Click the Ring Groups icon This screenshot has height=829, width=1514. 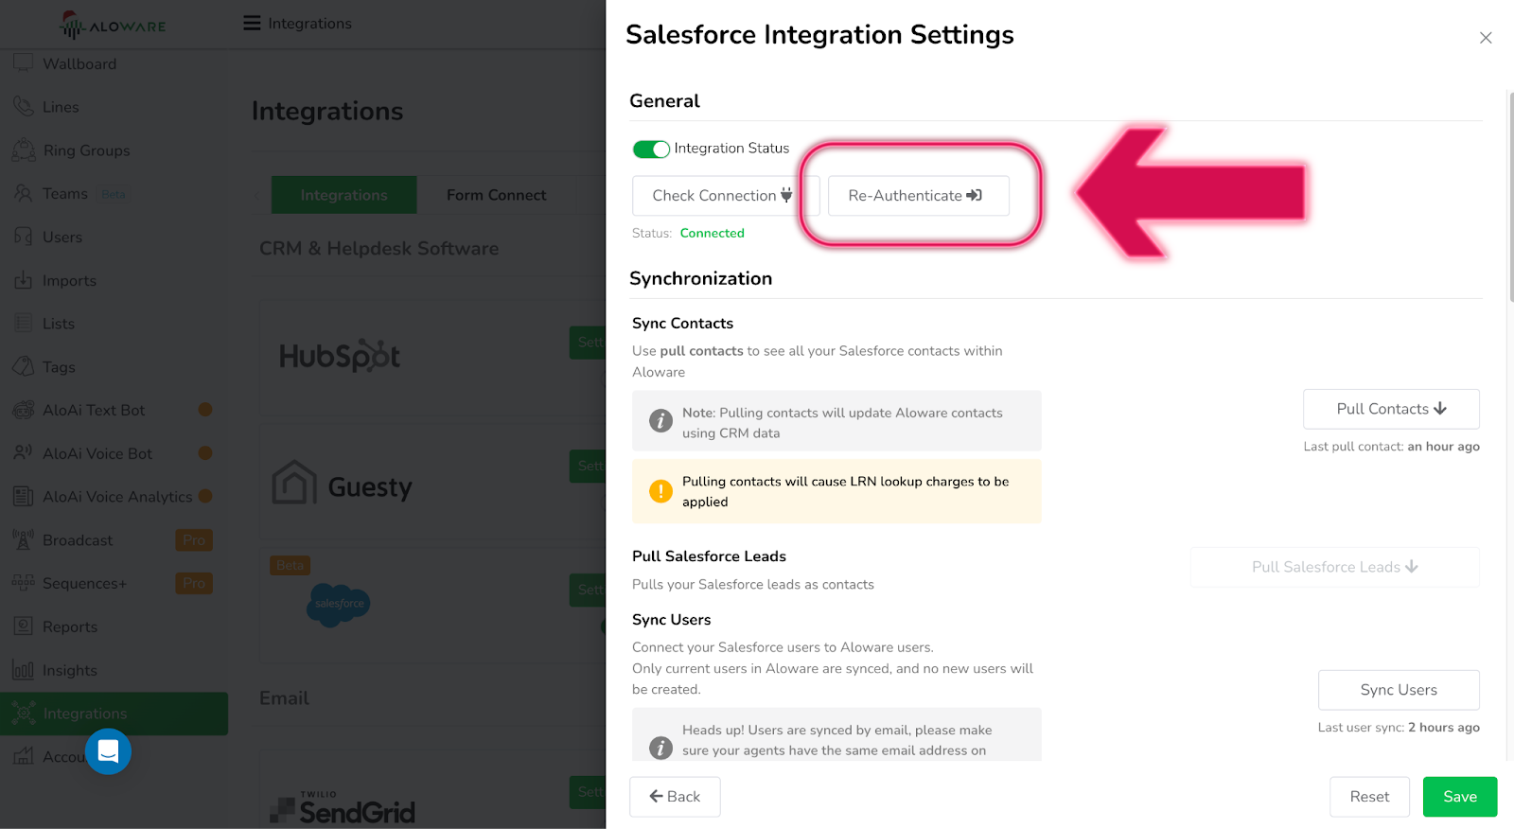click(x=24, y=150)
